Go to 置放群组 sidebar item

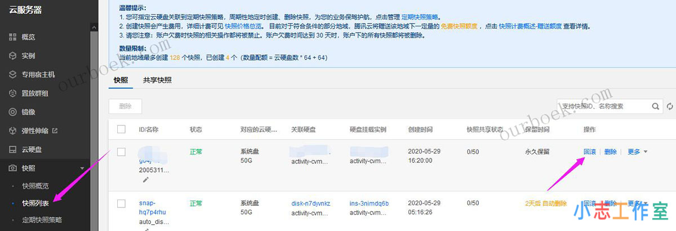(35, 93)
